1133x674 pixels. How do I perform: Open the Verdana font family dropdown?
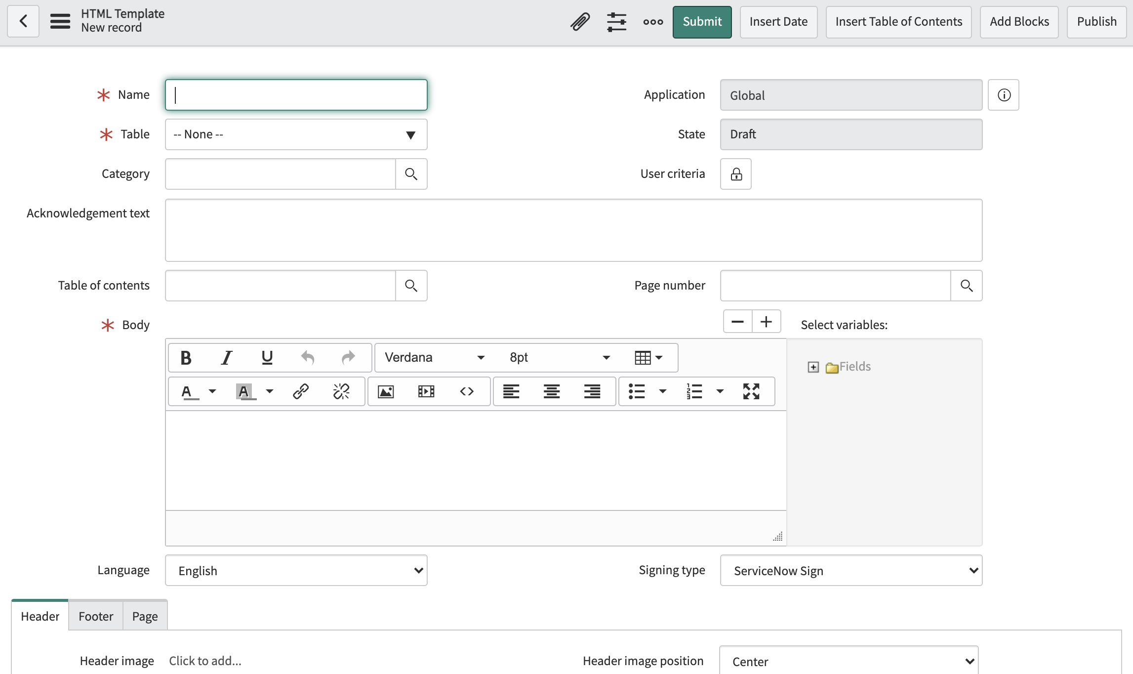click(x=435, y=358)
